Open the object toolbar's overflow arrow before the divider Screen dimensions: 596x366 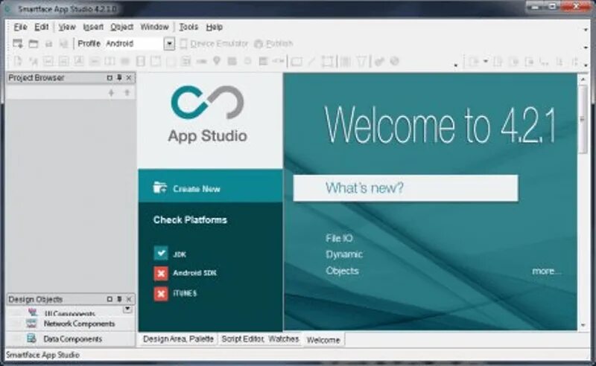(455, 65)
